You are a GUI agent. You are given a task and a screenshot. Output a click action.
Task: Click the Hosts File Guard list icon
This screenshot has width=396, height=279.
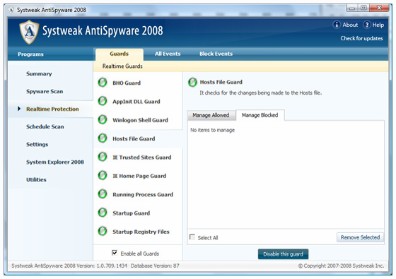click(x=103, y=138)
